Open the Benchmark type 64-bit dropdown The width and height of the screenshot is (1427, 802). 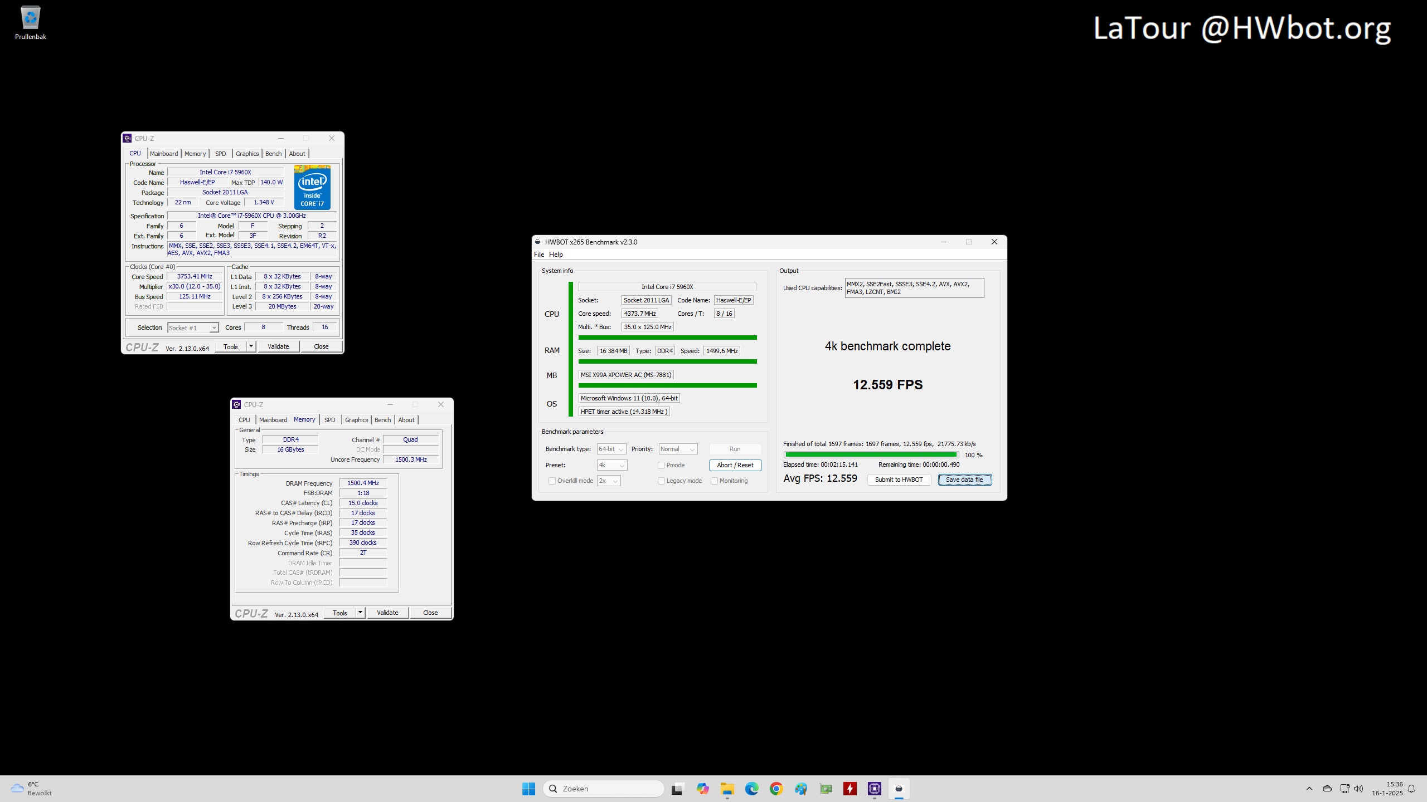pyautogui.click(x=611, y=449)
